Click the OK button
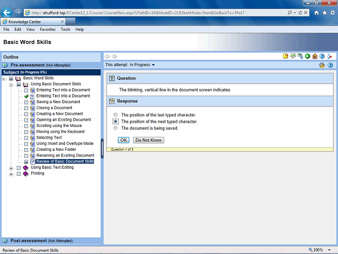The image size is (338, 254). (x=124, y=140)
